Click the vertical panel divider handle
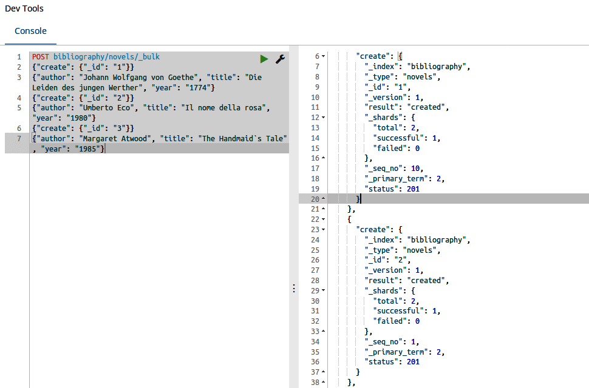 click(294, 289)
